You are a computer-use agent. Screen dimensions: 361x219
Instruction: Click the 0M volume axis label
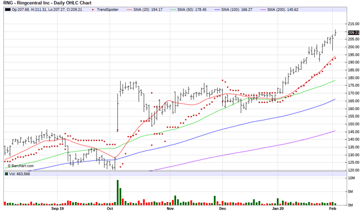[351, 205]
